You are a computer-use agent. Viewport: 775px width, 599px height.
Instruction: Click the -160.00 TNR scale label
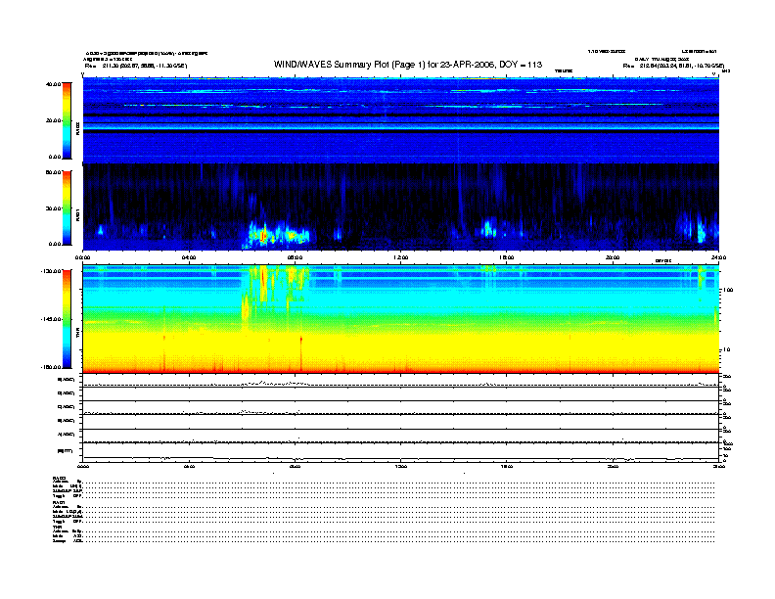click(51, 367)
